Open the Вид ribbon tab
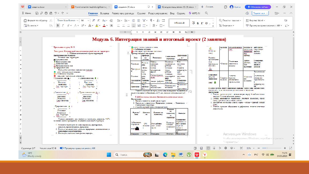The height and width of the screenshot is (174, 309). (x=172, y=13)
